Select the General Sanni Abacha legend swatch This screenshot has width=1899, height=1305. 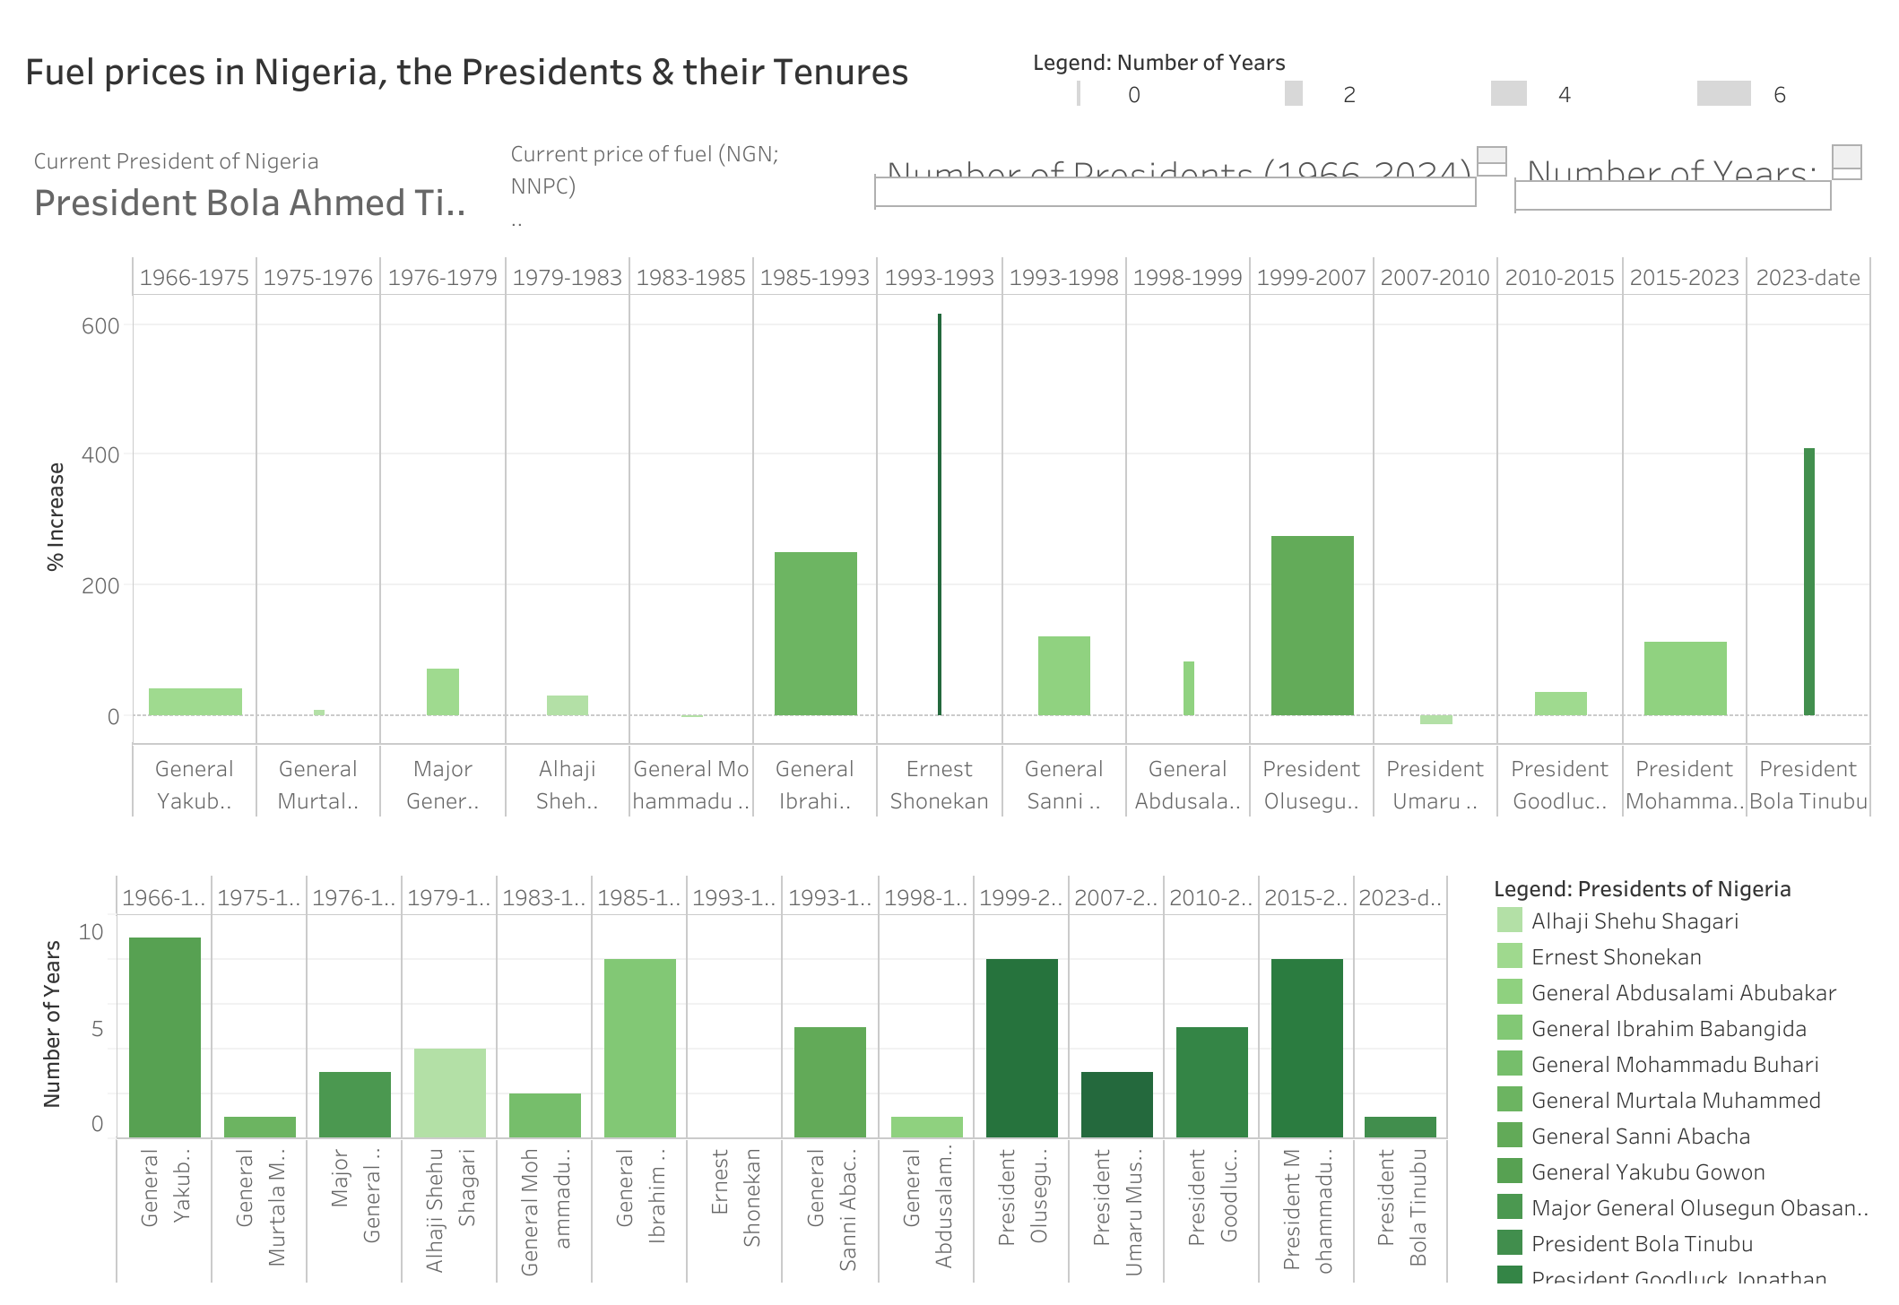click(x=1509, y=1136)
